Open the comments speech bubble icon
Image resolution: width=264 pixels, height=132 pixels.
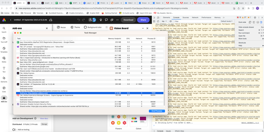pyautogui.click(x=106, y=20)
